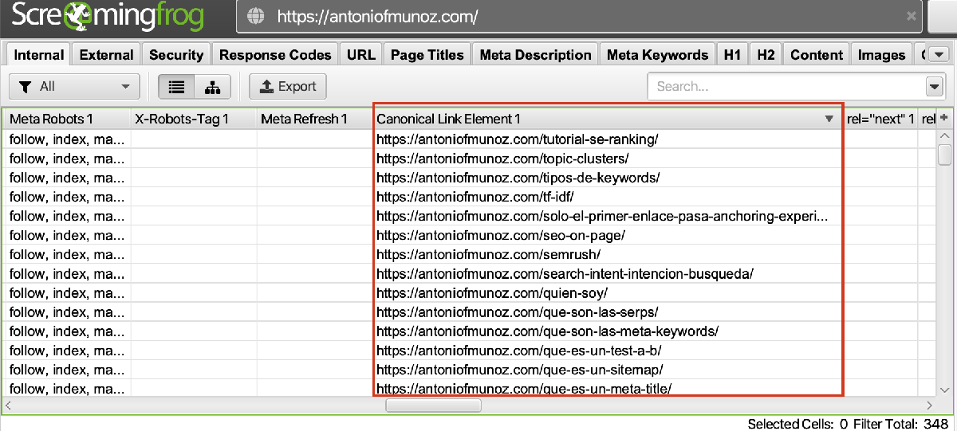Open the All filter dropdown
The height and width of the screenshot is (431, 957).
click(x=74, y=87)
